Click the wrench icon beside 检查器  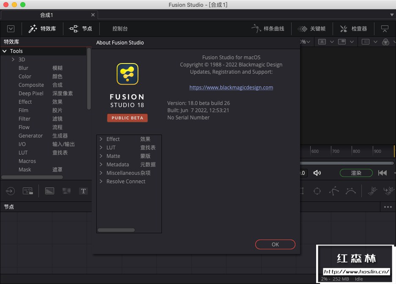coord(344,29)
